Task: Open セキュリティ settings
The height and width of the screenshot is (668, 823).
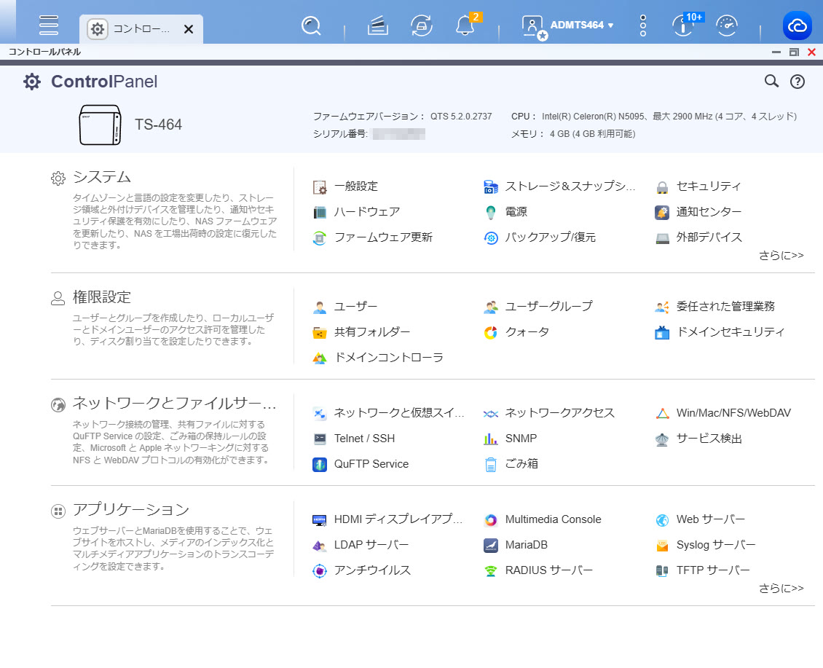Action: (698, 186)
